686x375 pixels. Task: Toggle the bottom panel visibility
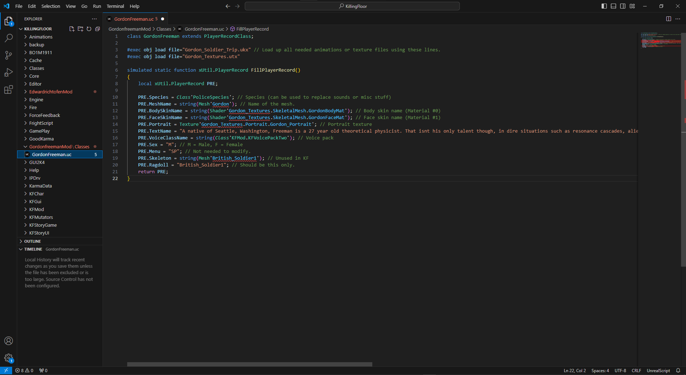613,6
